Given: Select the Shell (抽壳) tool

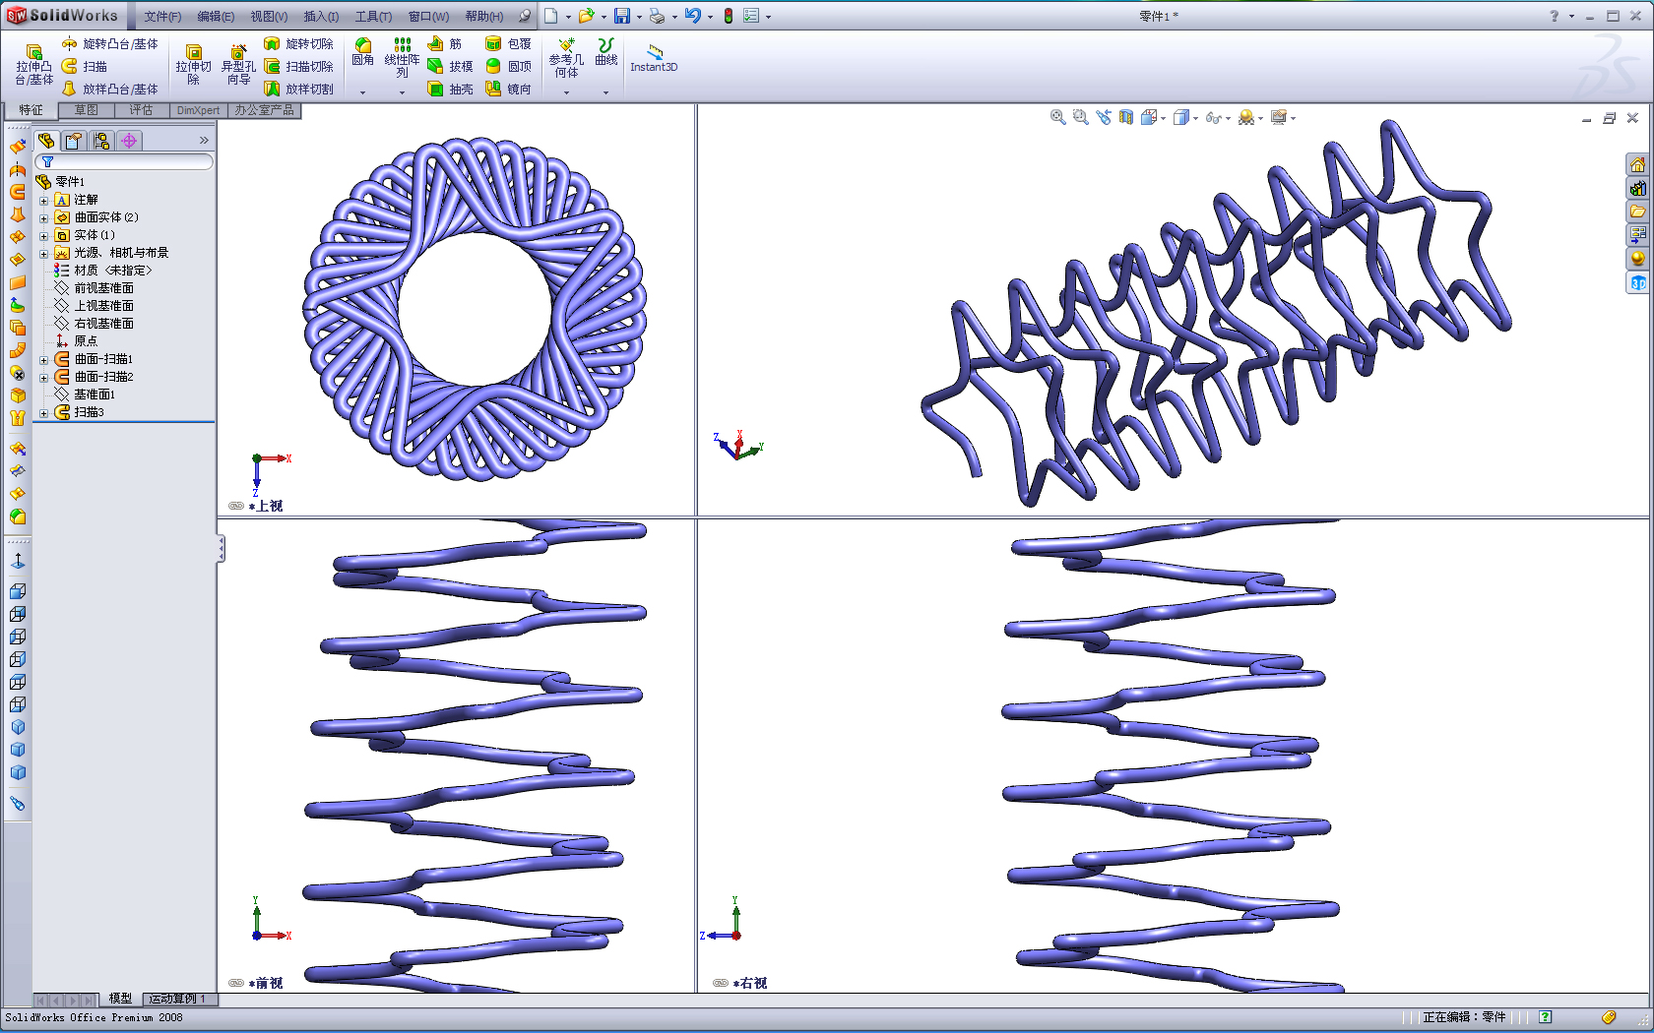Looking at the screenshot, I should coord(451,90).
